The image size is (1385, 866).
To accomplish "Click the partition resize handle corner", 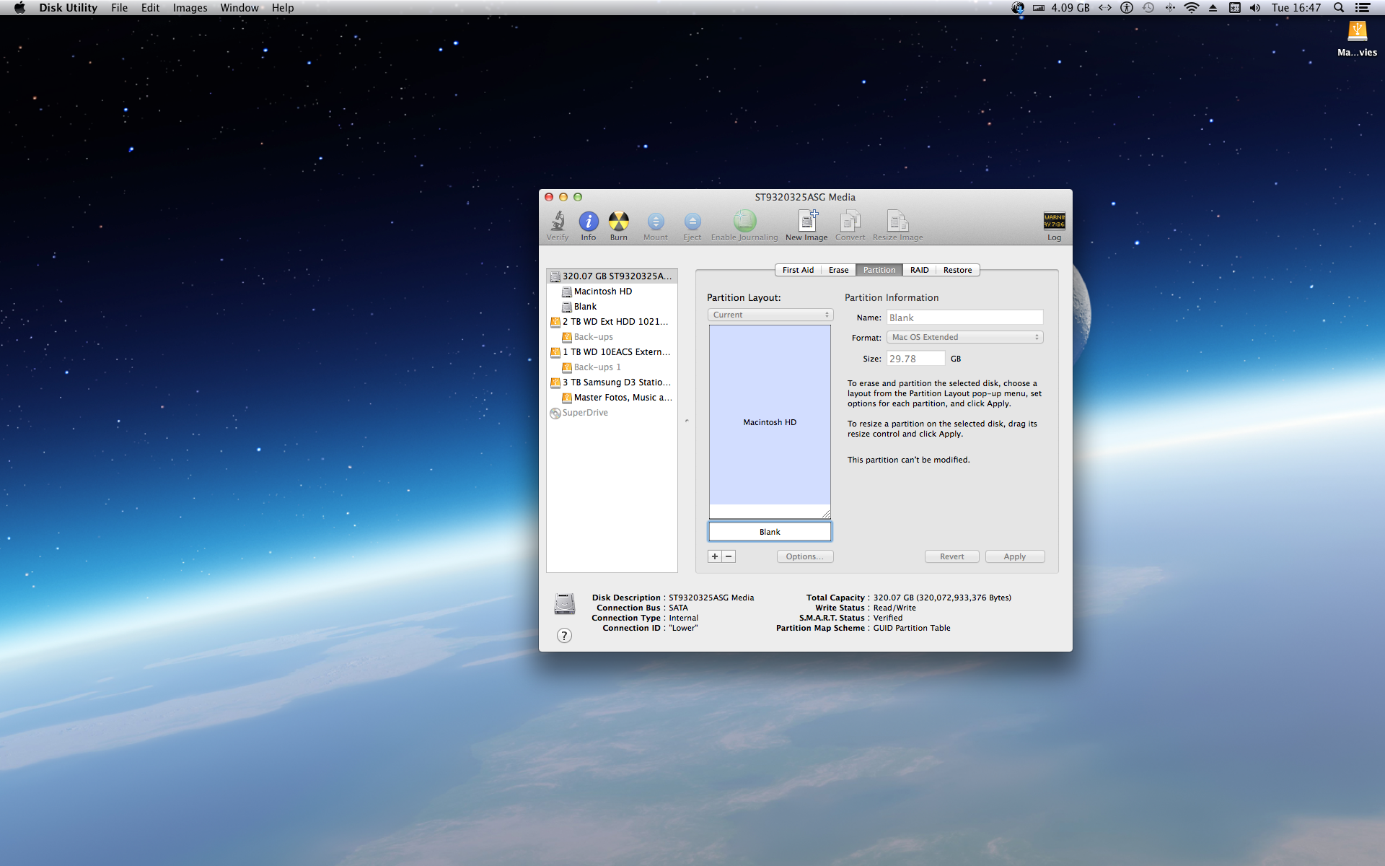I will [x=826, y=514].
